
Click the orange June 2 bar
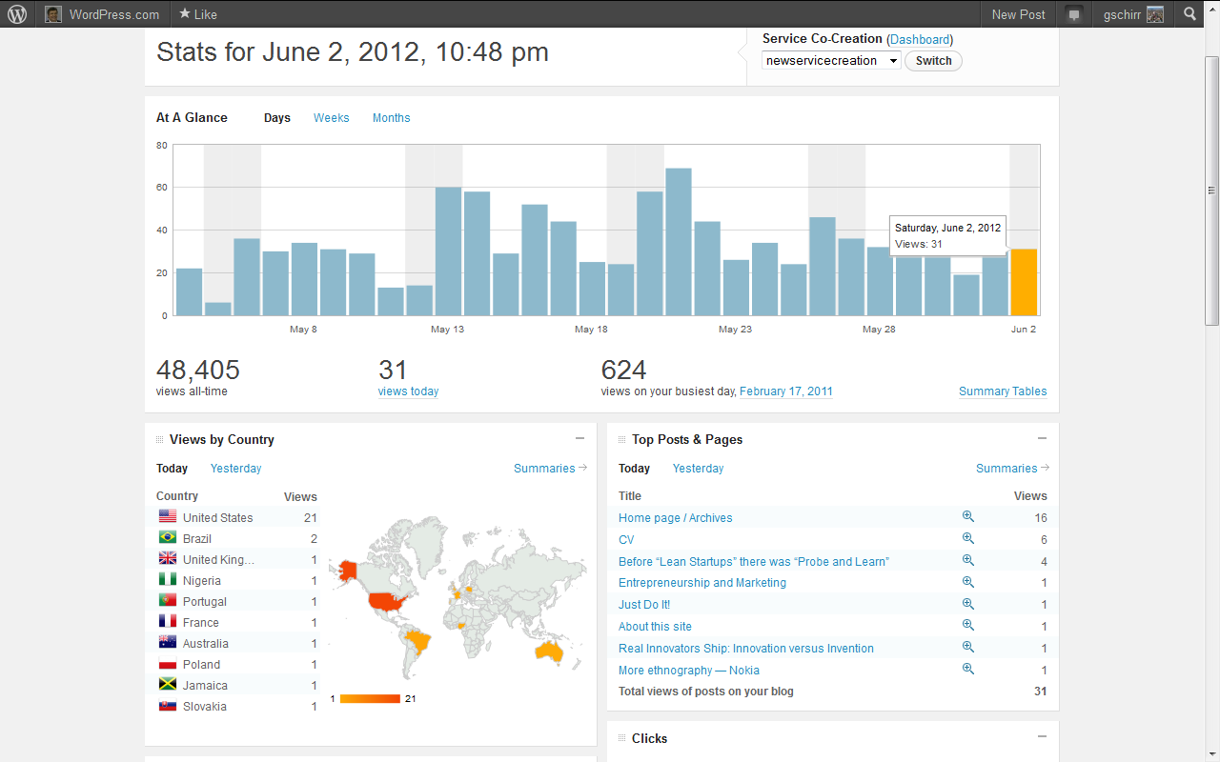pyautogui.click(x=1024, y=282)
